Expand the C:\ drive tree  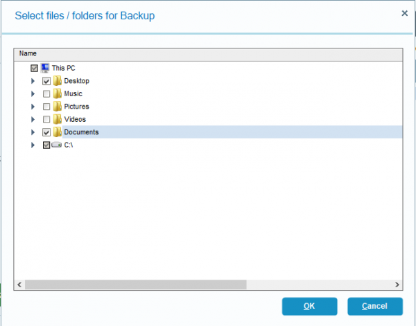point(33,145)
